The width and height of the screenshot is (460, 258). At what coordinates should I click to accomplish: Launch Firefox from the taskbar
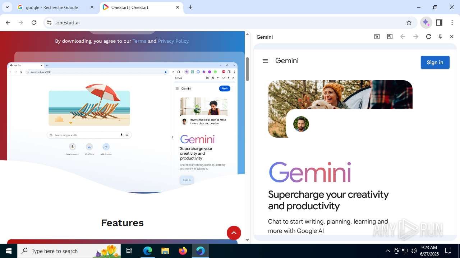(x=183, y=251)
